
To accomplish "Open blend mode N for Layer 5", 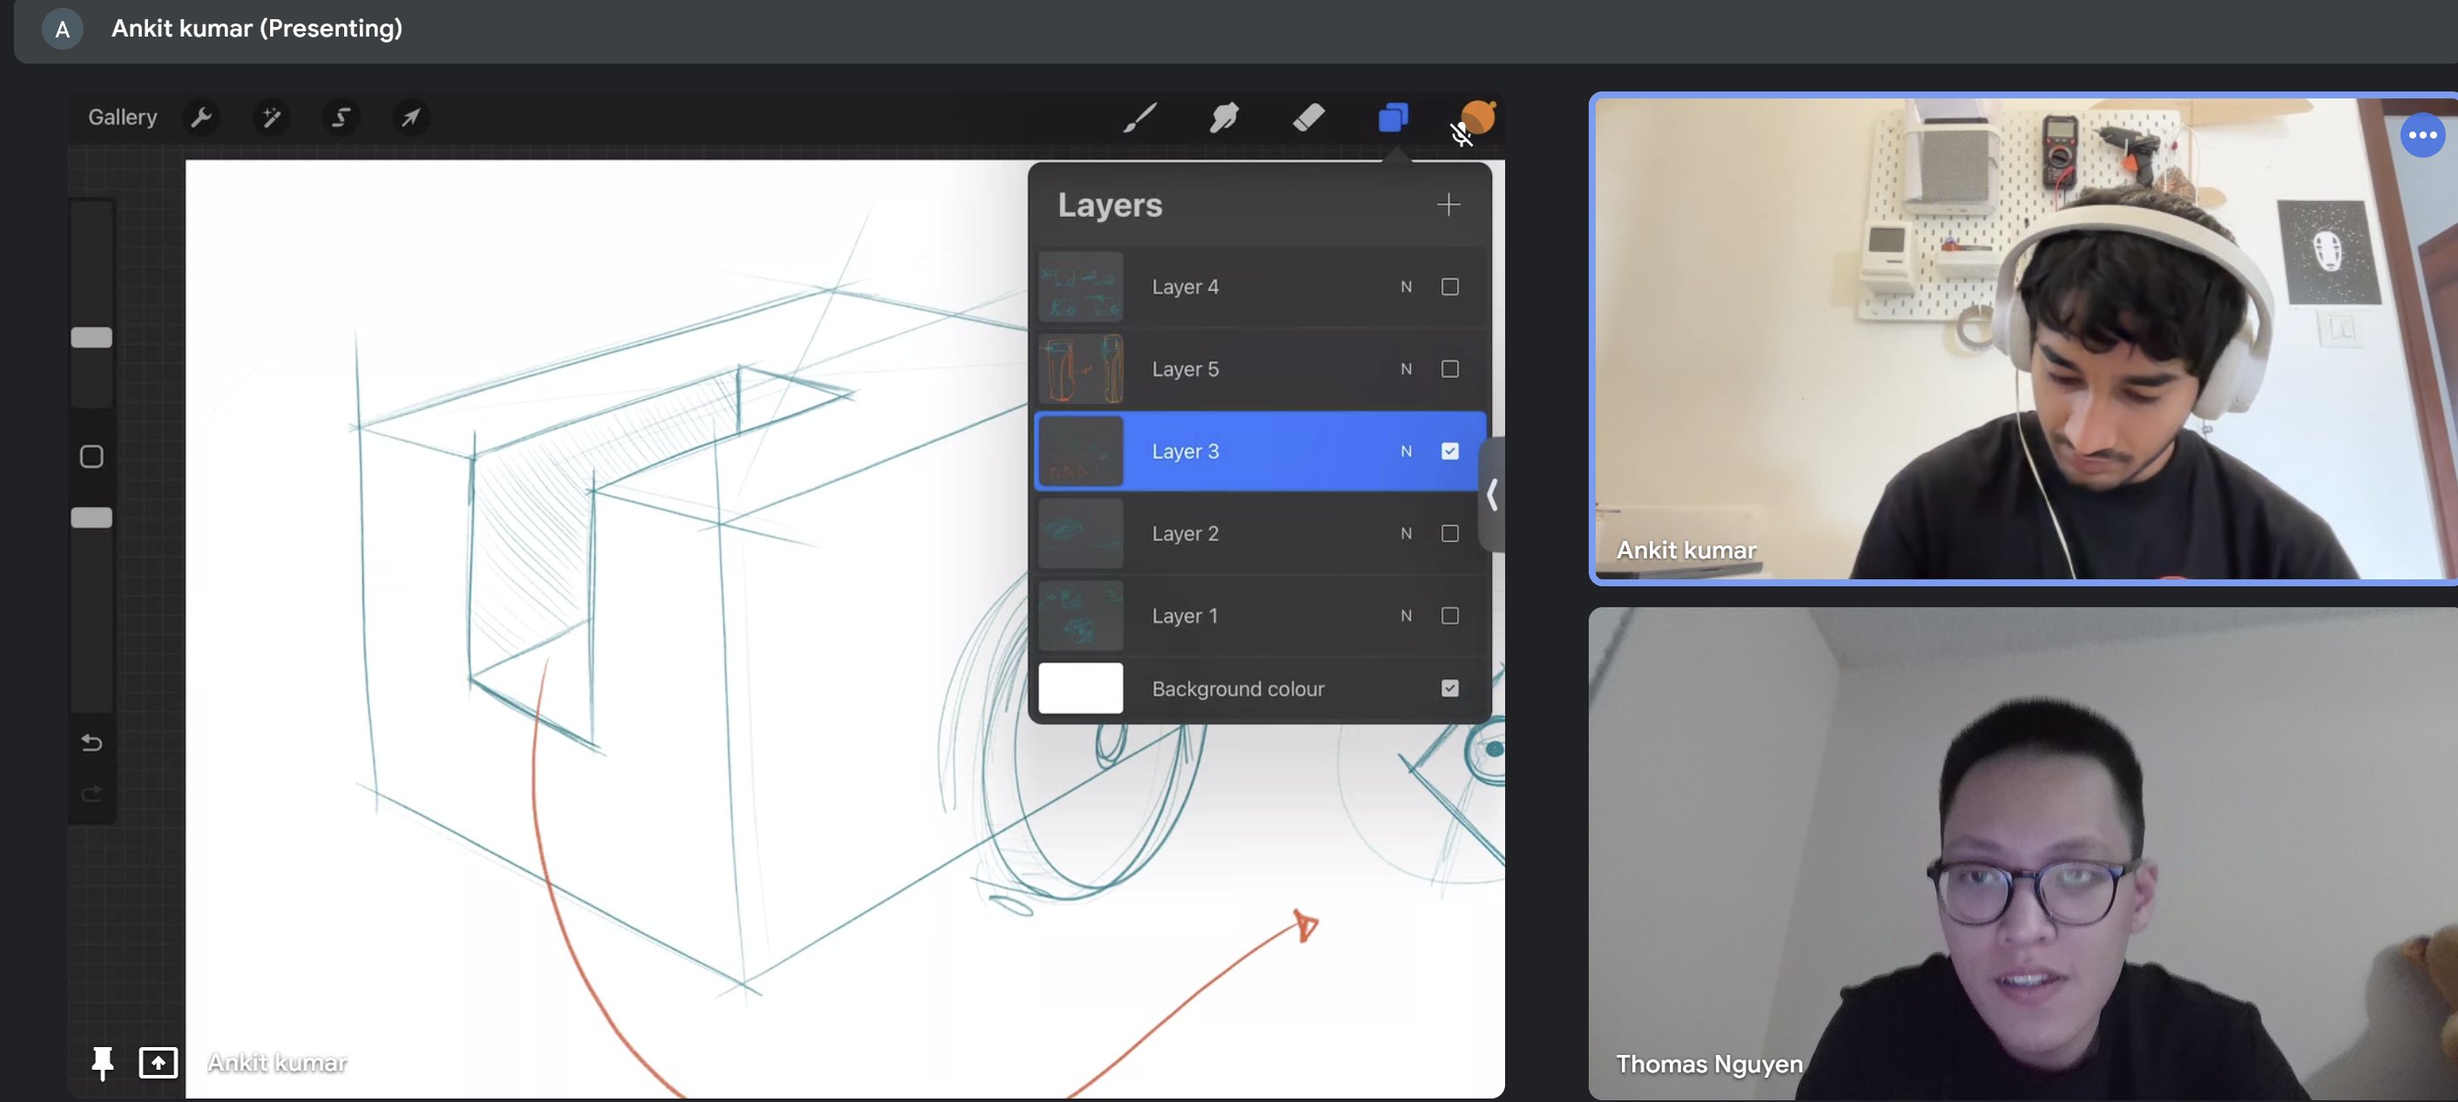I will coord(1406,368).
